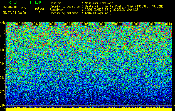Click the Receiving Location label

click(65, 6)
